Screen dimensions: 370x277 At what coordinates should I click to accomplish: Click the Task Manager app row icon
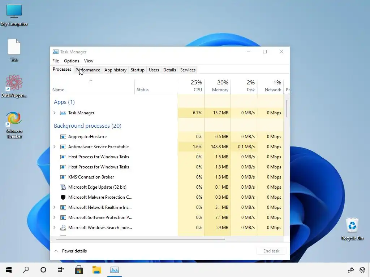pos(63,113)
